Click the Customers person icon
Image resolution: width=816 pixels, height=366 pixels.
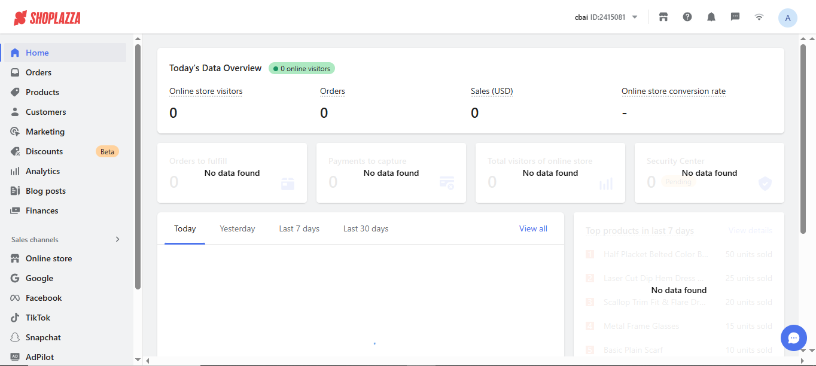click(x=15, y=112)
